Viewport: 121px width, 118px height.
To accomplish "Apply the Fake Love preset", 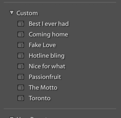I will [42, 45].
